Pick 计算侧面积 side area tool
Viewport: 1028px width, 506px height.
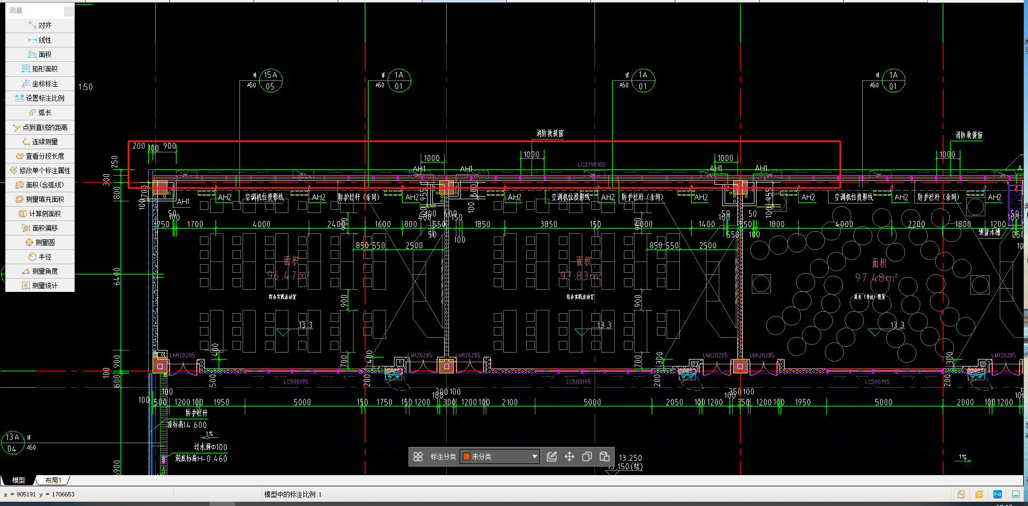pos(40,214)
